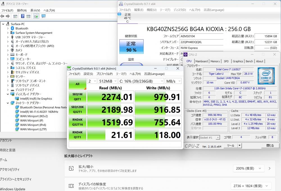Image resolution: width=281 pixels, height=191 pixels.
Task: Open プライバシーとセキュリティ in Settings sidebar
Action: 15,179
